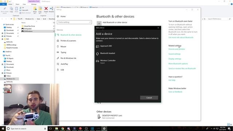Screen dimensions: 233x131
Task: Switch to View tab in File Explorer
Action: 24,4
